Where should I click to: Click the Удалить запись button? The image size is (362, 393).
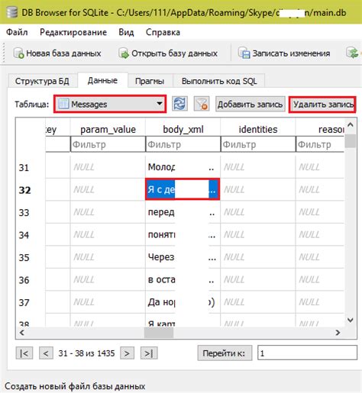(x=322, y=105)
